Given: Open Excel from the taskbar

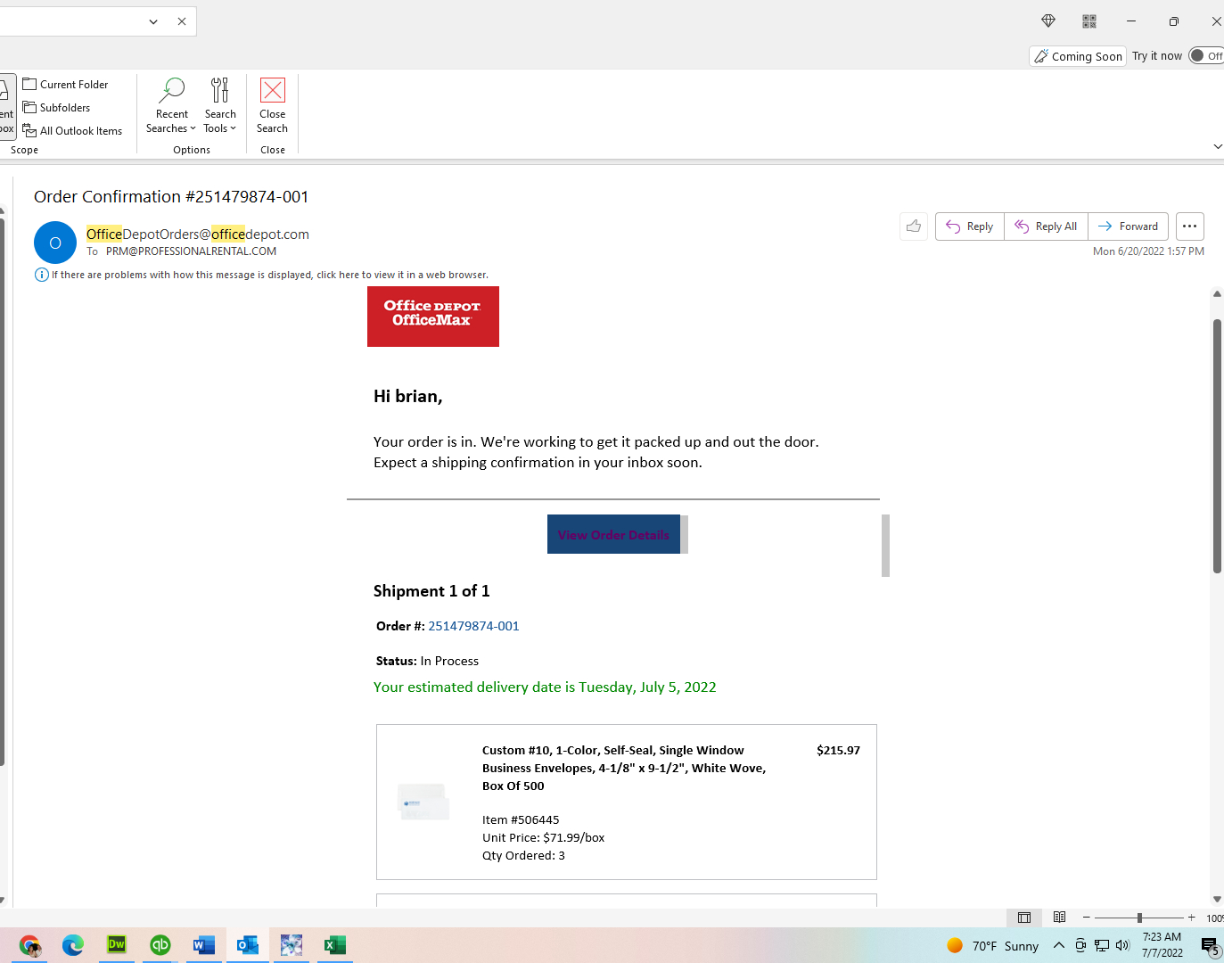Looking at the screenshot, I should [334, 945].
